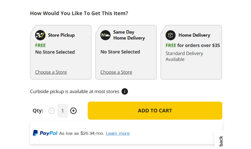Choose a Store for Same Day Delivery
The image size is (251, 149).
point(116,72)
